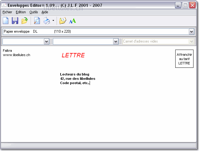Print the envelope using printer icon
The width and height of the screenshot is (200, 151).
coord(47,21)
